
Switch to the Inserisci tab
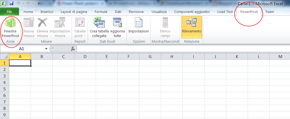click(x=47, y=12)
